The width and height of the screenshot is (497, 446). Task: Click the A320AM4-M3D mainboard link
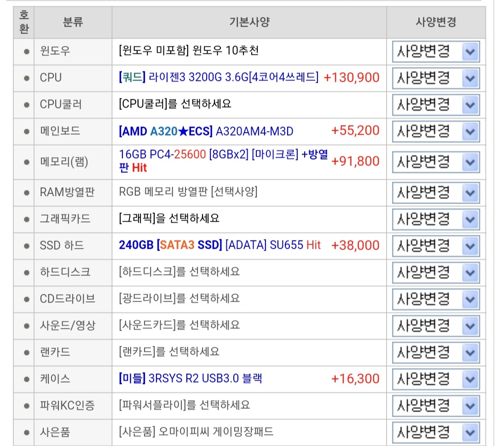point(206,131)
